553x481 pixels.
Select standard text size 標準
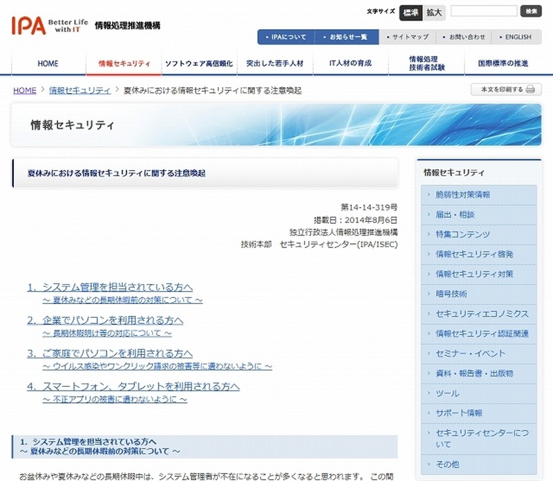[x=411, y=12]
